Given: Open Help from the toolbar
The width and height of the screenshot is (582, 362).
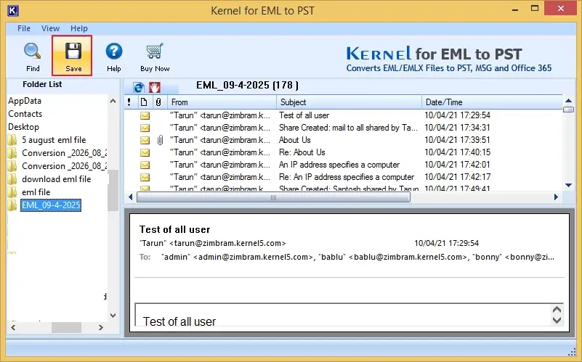Looking at the screenshot, I should (x=114, y=57).
